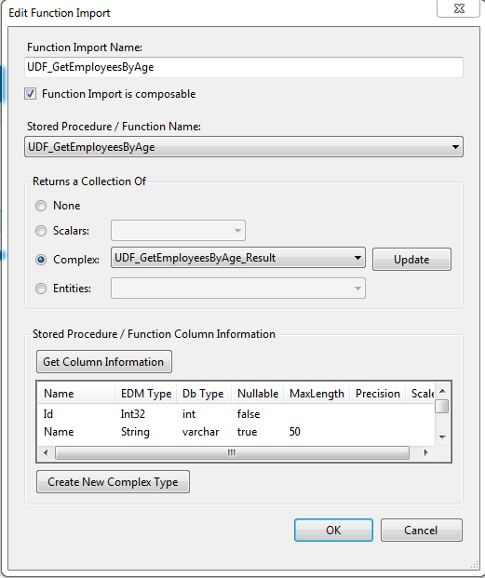
Task: Select the Scalars radio button
Action: 41,231
